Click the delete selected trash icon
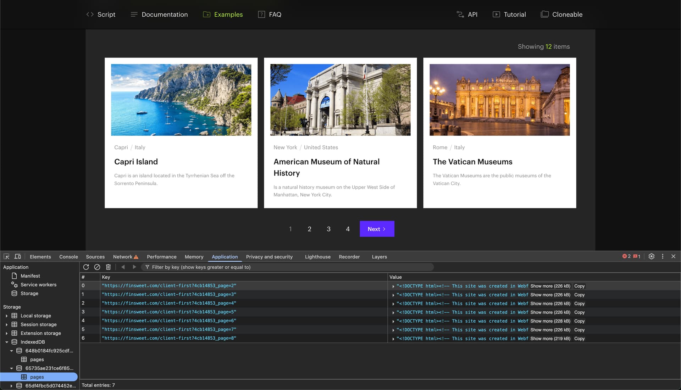681x390 pixels. pyautogui.click(x=108, y=267)
